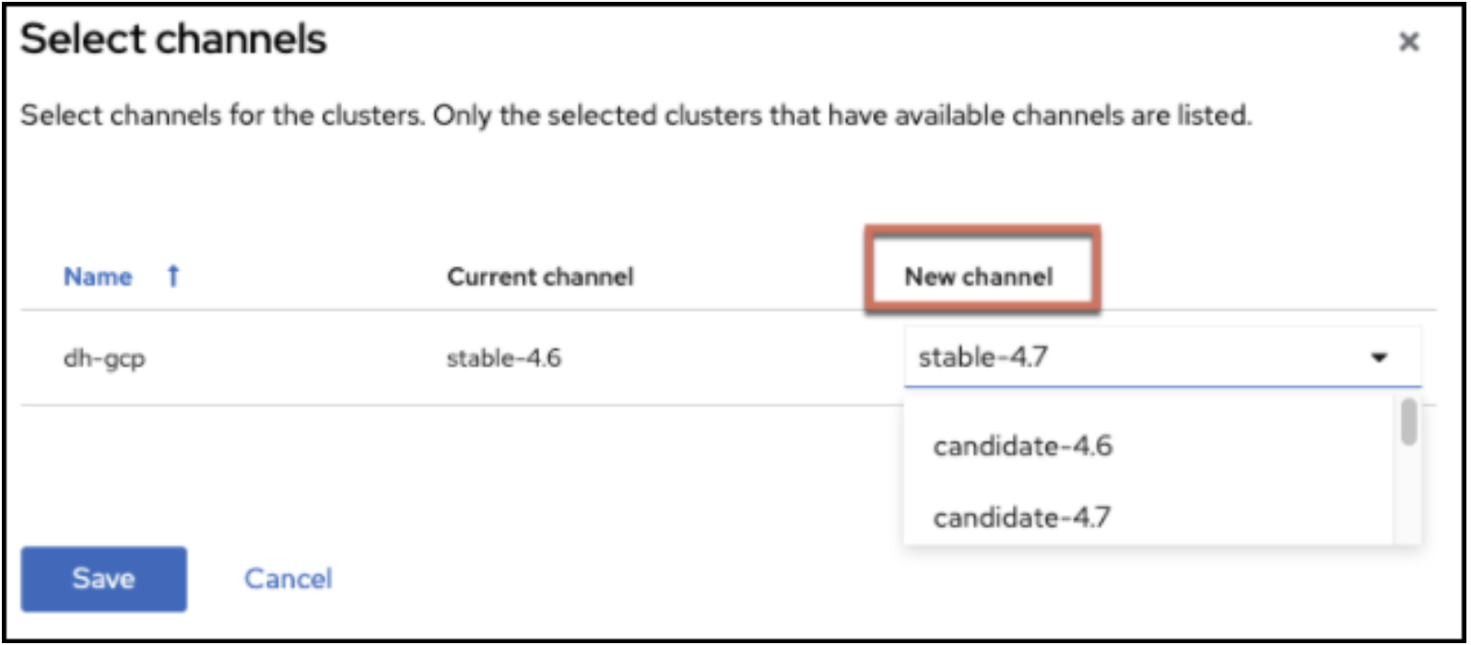Click the Select channels dialog title
This screenshot has height=645, width=1471.
tap(173, 41)
